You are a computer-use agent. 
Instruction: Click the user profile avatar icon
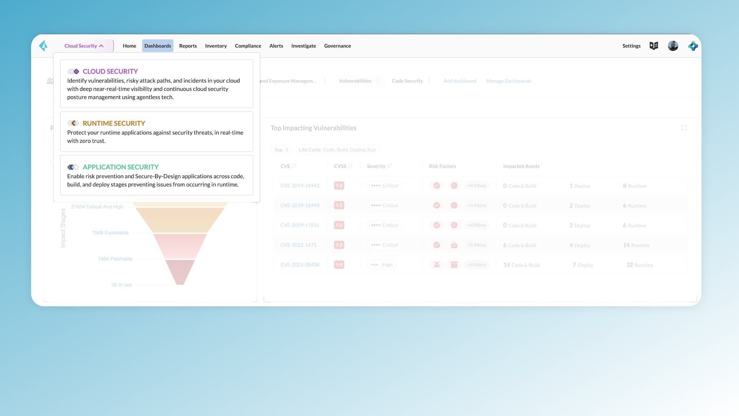click(x=673, y=46)
